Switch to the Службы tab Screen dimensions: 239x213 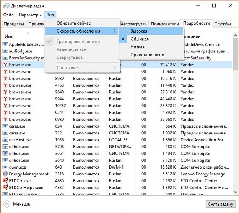point(222,23)
